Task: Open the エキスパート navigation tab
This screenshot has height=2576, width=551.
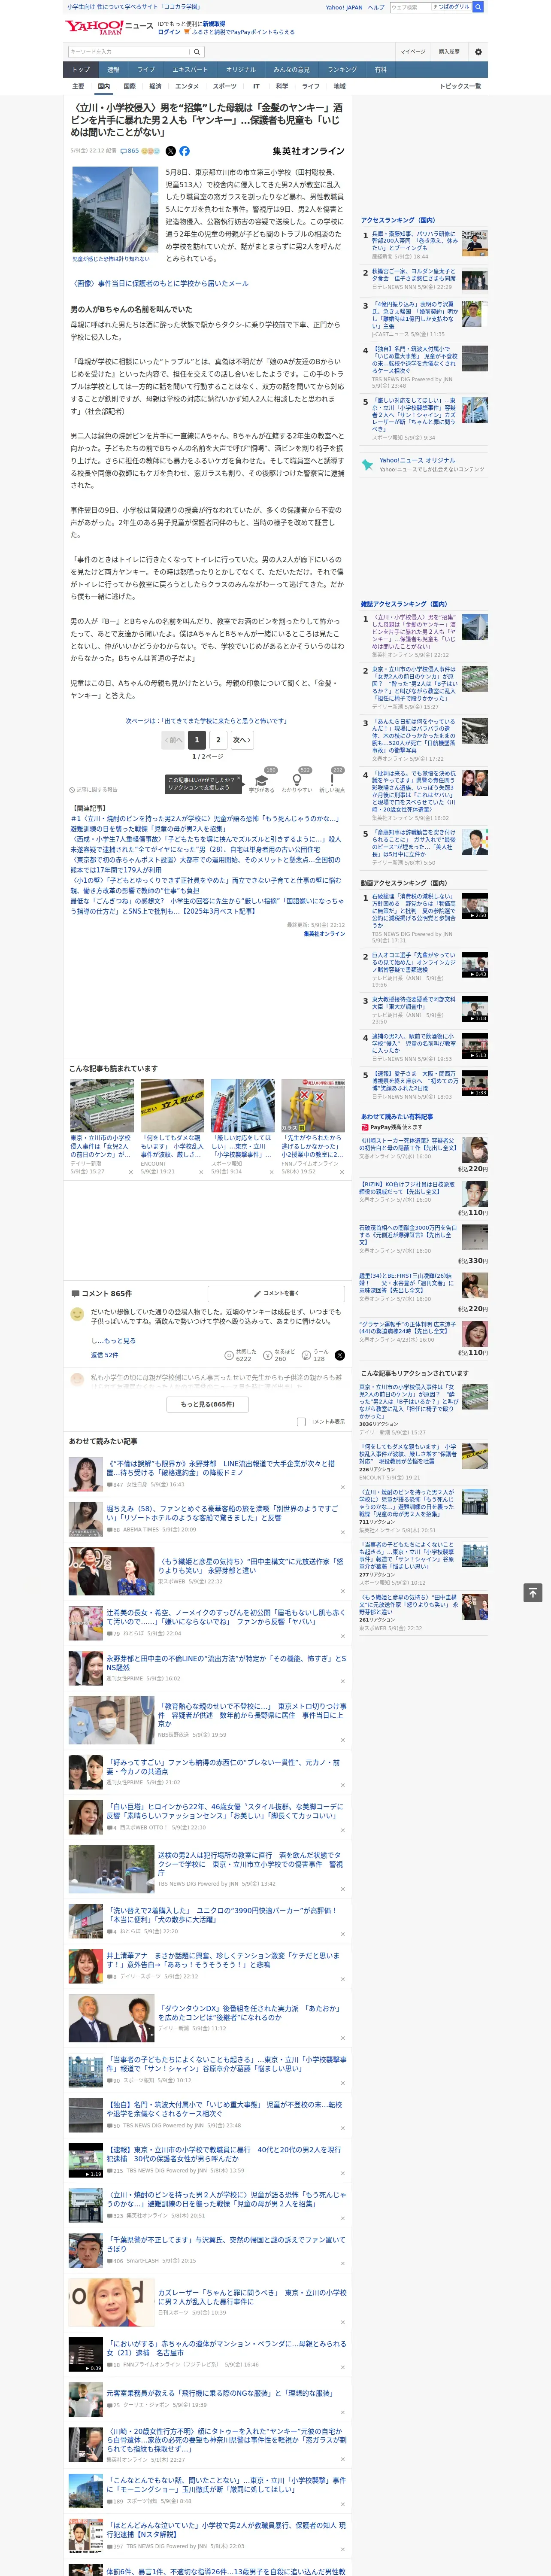Action: 190,70
